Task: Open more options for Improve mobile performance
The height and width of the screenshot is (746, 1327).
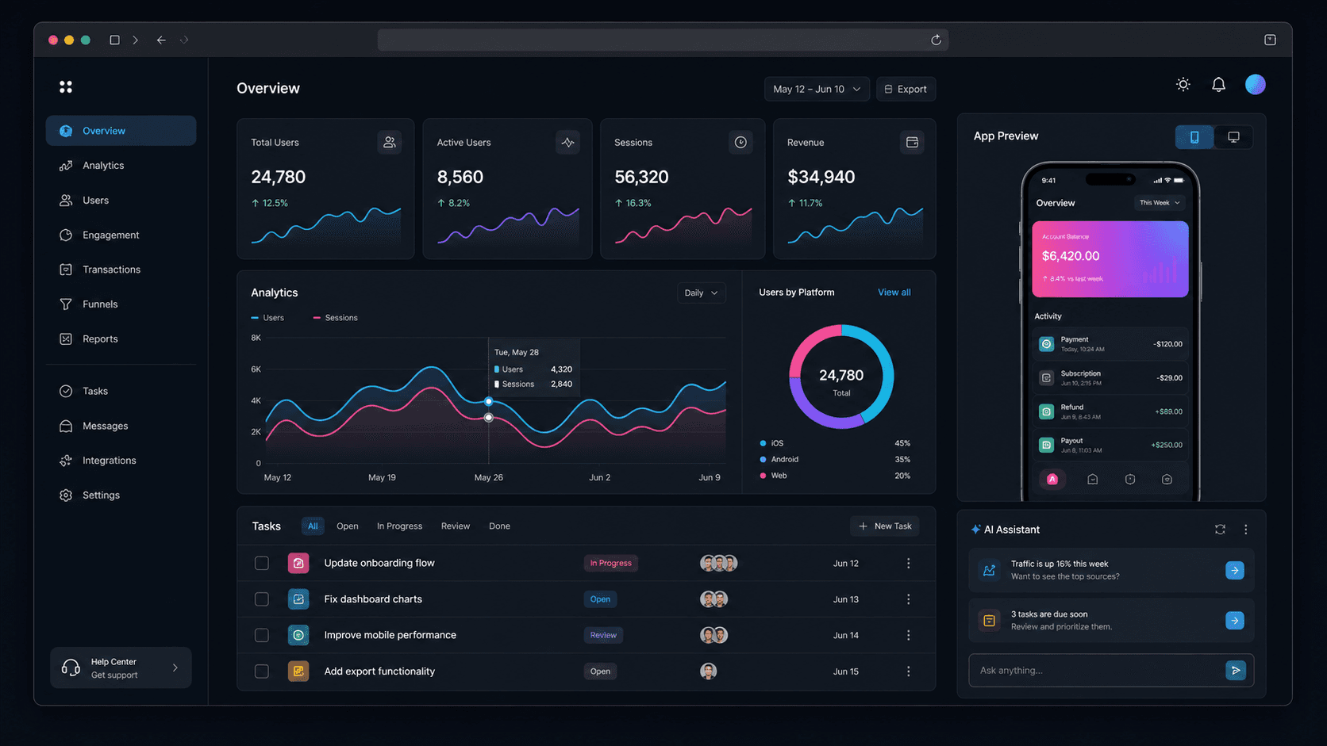Action: click(x=909, y=636)
